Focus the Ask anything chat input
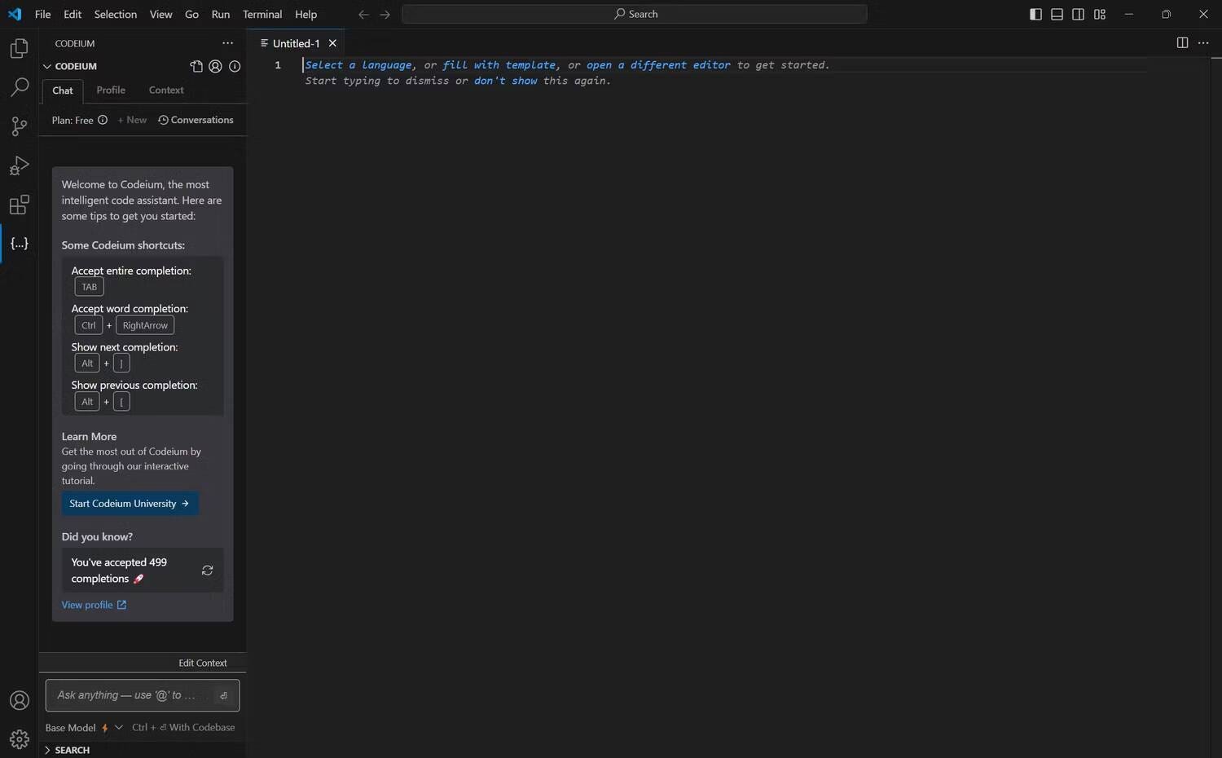Image resolution: width=1222 pixels, height=758 pixels. tap(130, 695)
